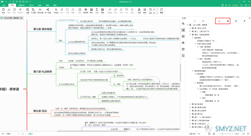Expand the 第七章·男女有别 outline node
Image resolution: width=251 pixels, height=136 pixels.
190,107
